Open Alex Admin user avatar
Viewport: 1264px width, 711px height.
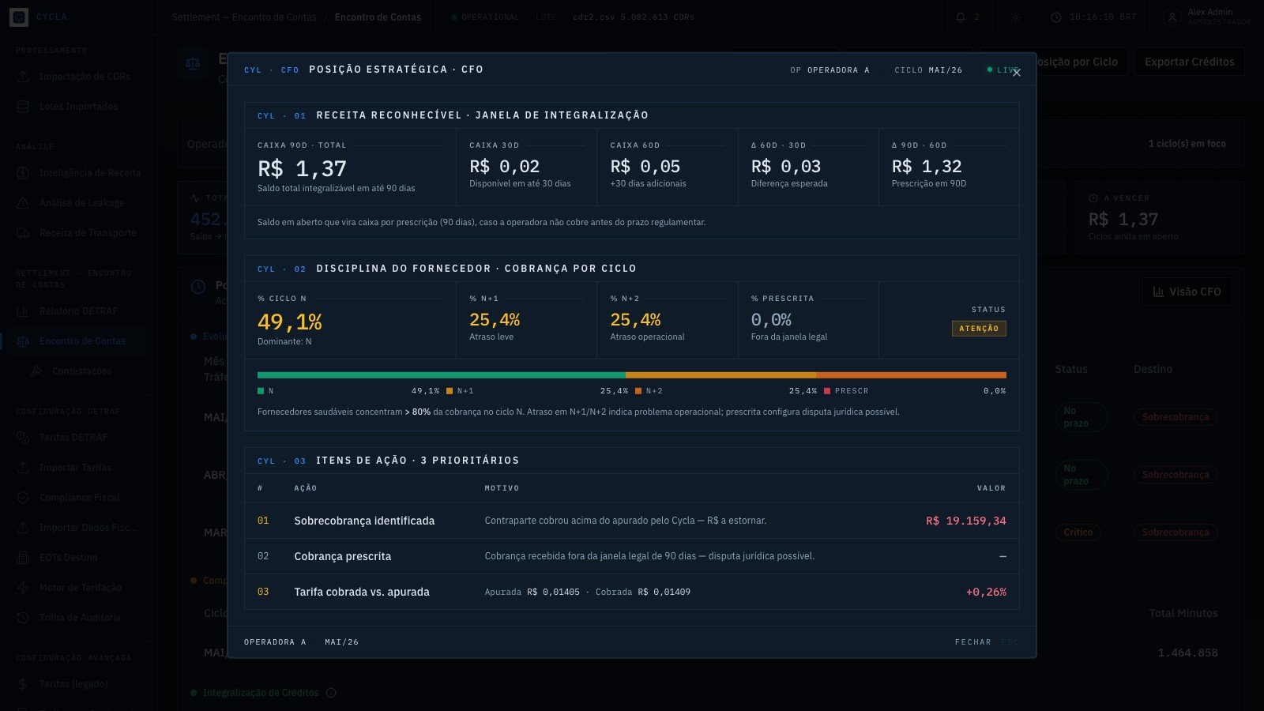click(x=1172, y=17)
